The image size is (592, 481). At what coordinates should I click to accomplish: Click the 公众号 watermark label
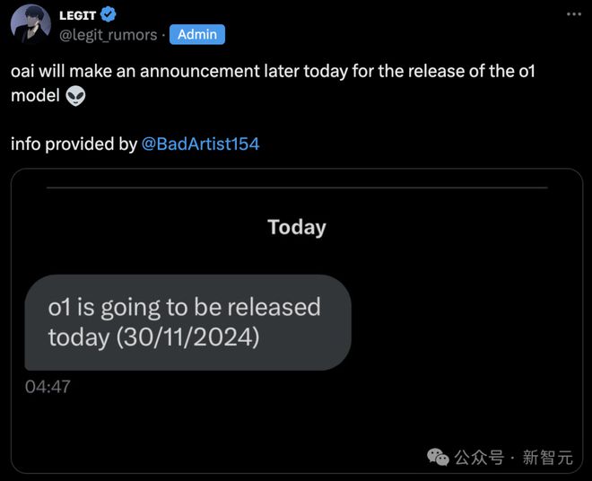(x=479, y=458)
